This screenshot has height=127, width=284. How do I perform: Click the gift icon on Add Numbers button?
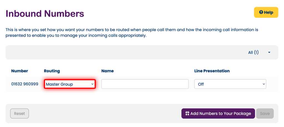(187, 113)
